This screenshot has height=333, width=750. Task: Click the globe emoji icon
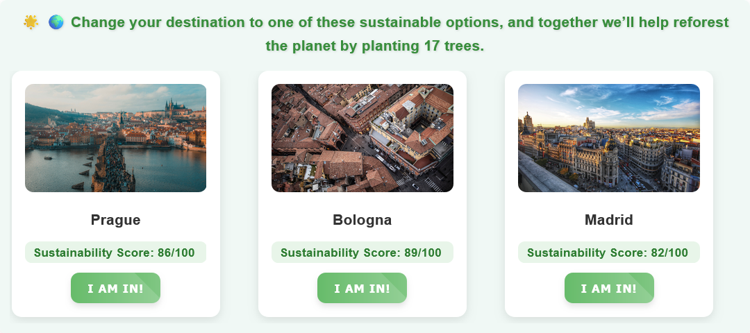coord(56,22)
